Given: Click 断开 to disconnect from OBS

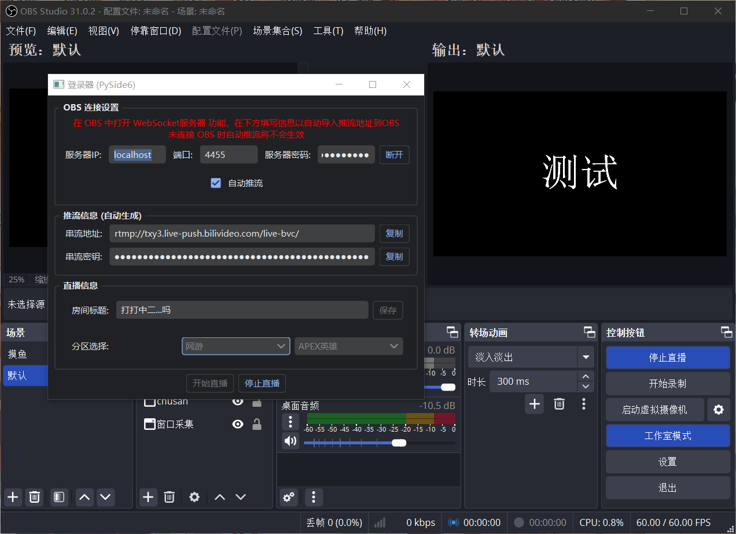Looking at the screenshot, I should tap(395, 154).
